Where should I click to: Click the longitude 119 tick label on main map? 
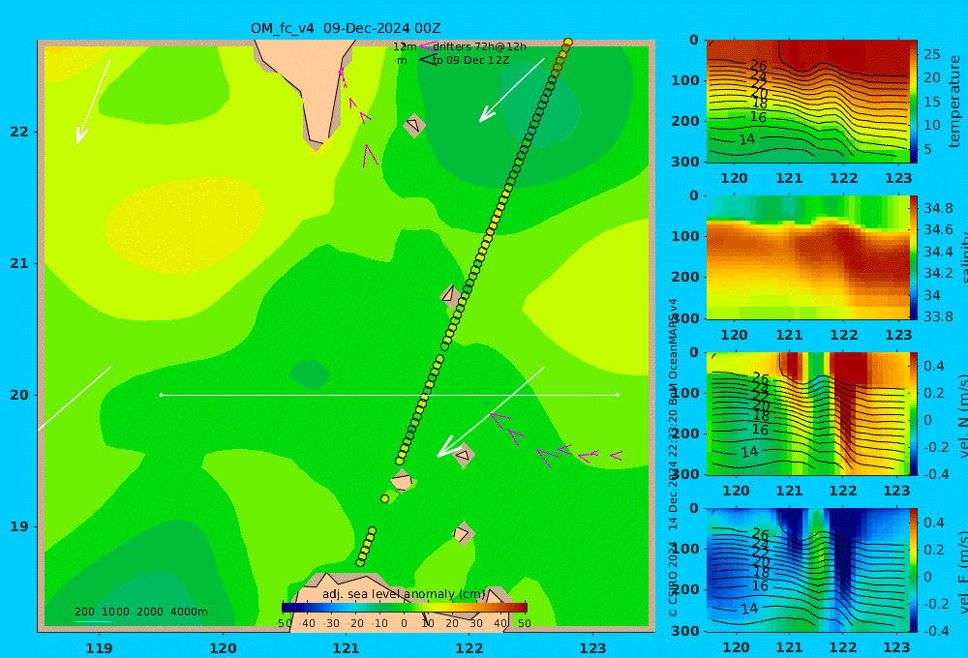99,648
